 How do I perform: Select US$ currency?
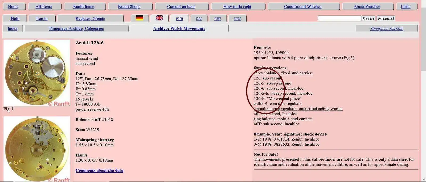pyautogui.click(x=199, y=19)
